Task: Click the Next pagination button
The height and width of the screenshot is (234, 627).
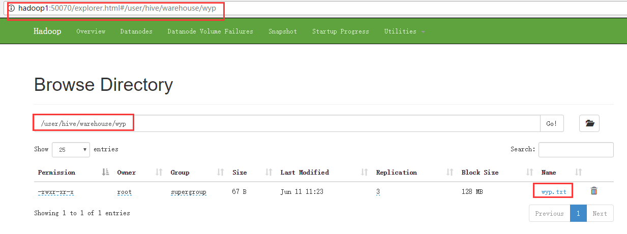Action: click(x=600, y=214)
